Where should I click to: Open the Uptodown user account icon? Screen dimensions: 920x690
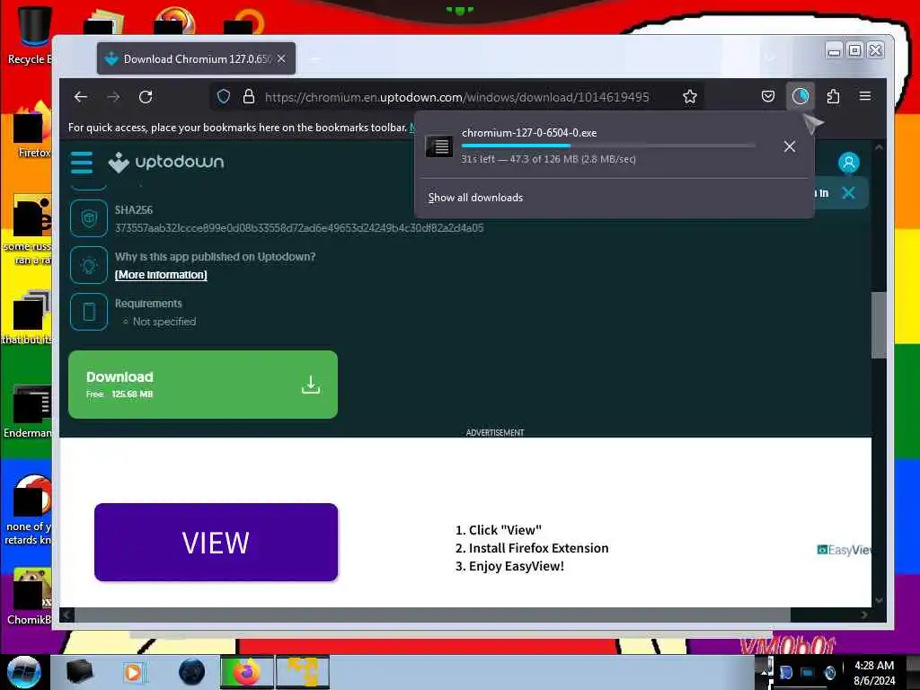click(x=848, y=163)
